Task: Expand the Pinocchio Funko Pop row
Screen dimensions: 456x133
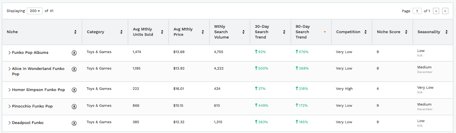Action: point(9,107)
